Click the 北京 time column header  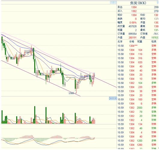point(120,42)
